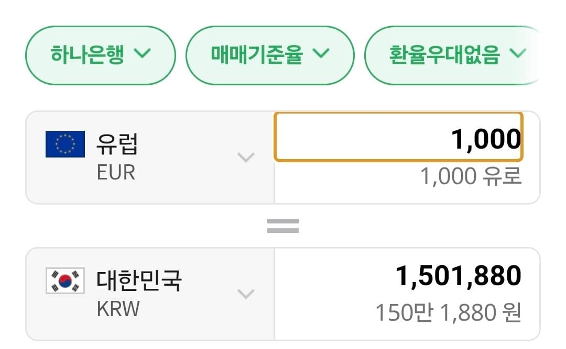Screen dimensions: 566x349
Task: Click the 150만 1,880 원 caption
Action: pyautogui.click(x=449, y=312)
